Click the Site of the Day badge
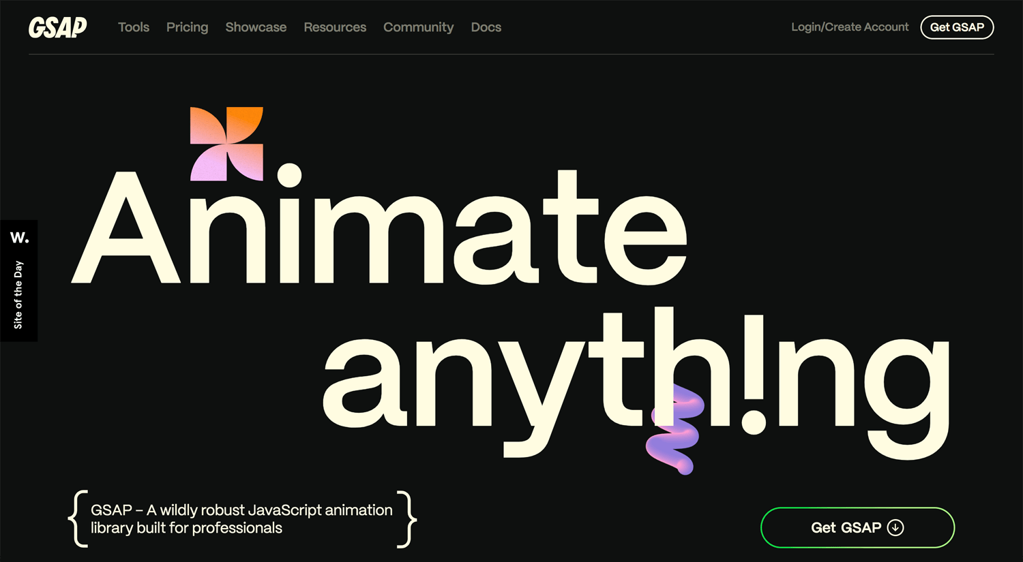The height and width of the screenshot is (562, 1023). [18, 281]
